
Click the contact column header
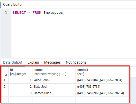102,72
